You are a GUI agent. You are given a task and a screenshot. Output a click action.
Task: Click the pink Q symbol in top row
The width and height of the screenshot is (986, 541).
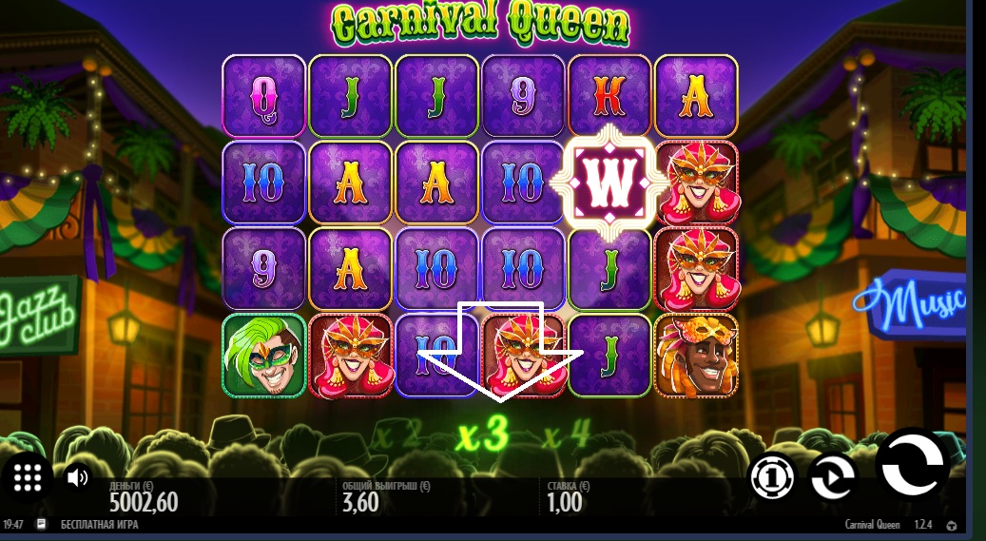click(264, 96)
